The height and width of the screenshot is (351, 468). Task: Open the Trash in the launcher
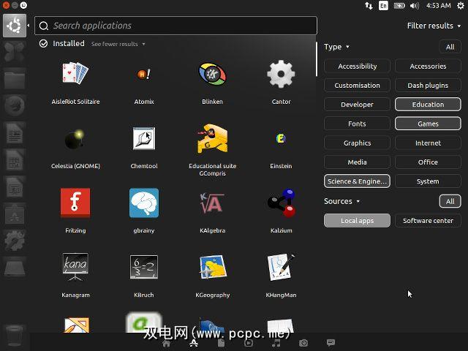click(15, 336)
